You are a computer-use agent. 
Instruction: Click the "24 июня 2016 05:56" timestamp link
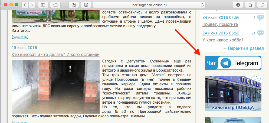coord(221,17)
